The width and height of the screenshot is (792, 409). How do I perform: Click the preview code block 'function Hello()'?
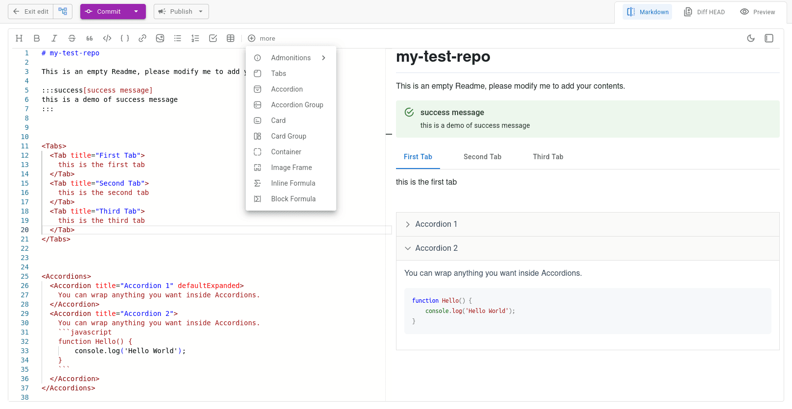pyautogui.click(x=587, y=311)
